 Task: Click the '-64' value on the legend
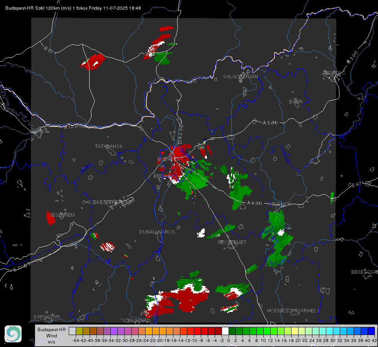76,340
